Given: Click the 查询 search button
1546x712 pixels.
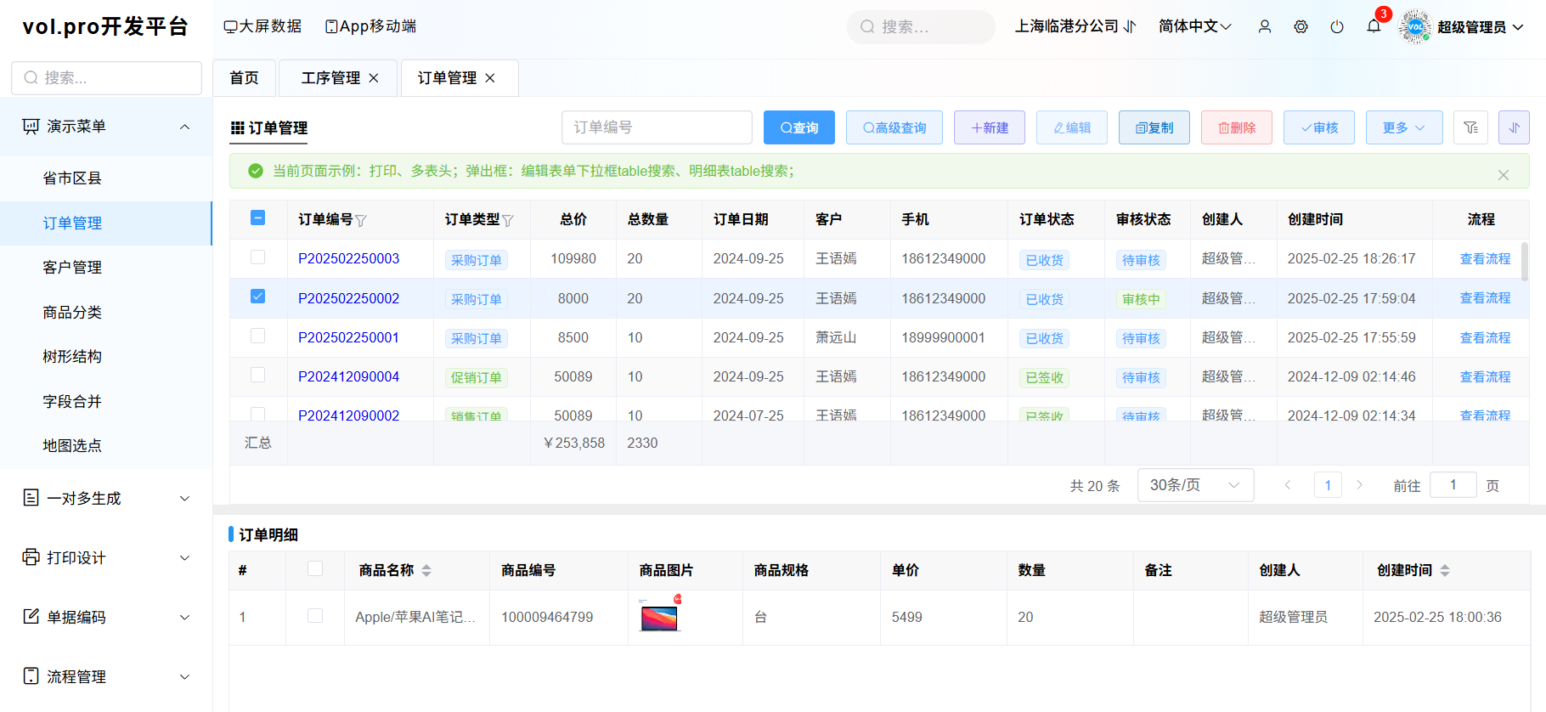Looking at the screenshot, I should [798, 127].
